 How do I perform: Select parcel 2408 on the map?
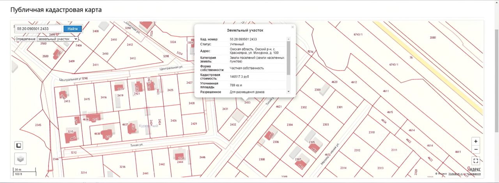96,31
